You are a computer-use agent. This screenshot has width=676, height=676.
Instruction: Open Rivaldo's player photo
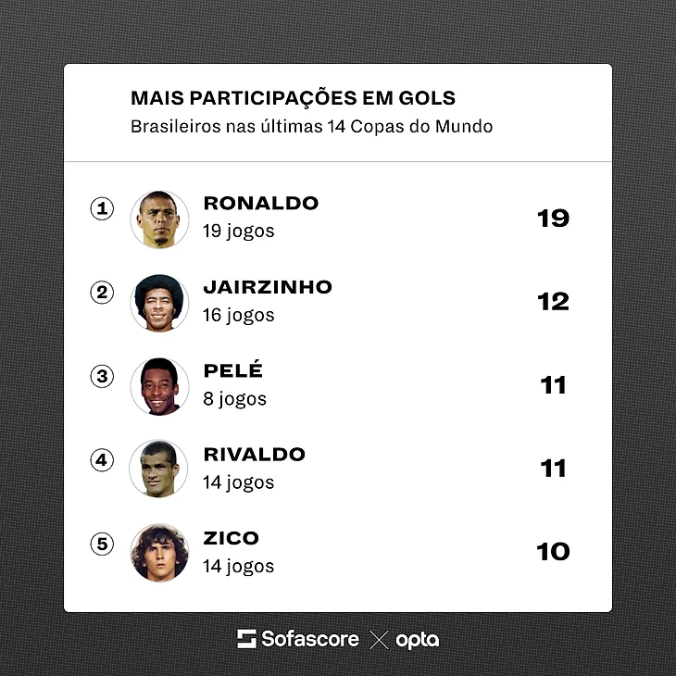158,469
